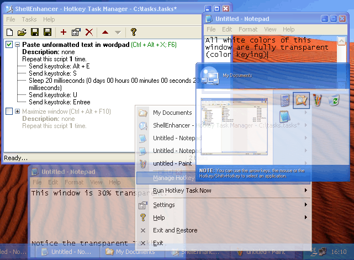The image size is (354, 260).
Task: Move task down with the gray down arrow
Action: click(x=118, y=33)
